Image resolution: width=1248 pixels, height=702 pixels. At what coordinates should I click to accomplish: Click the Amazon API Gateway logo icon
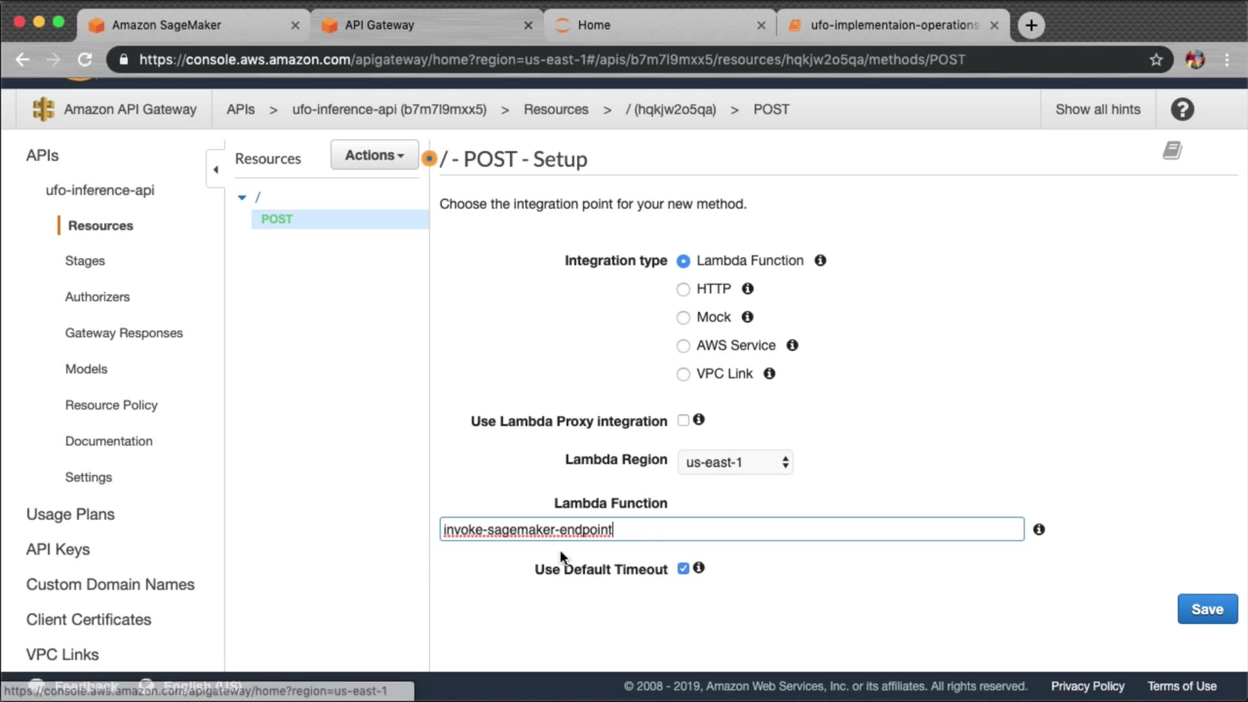pyautogui.click(x=44, y=109)
